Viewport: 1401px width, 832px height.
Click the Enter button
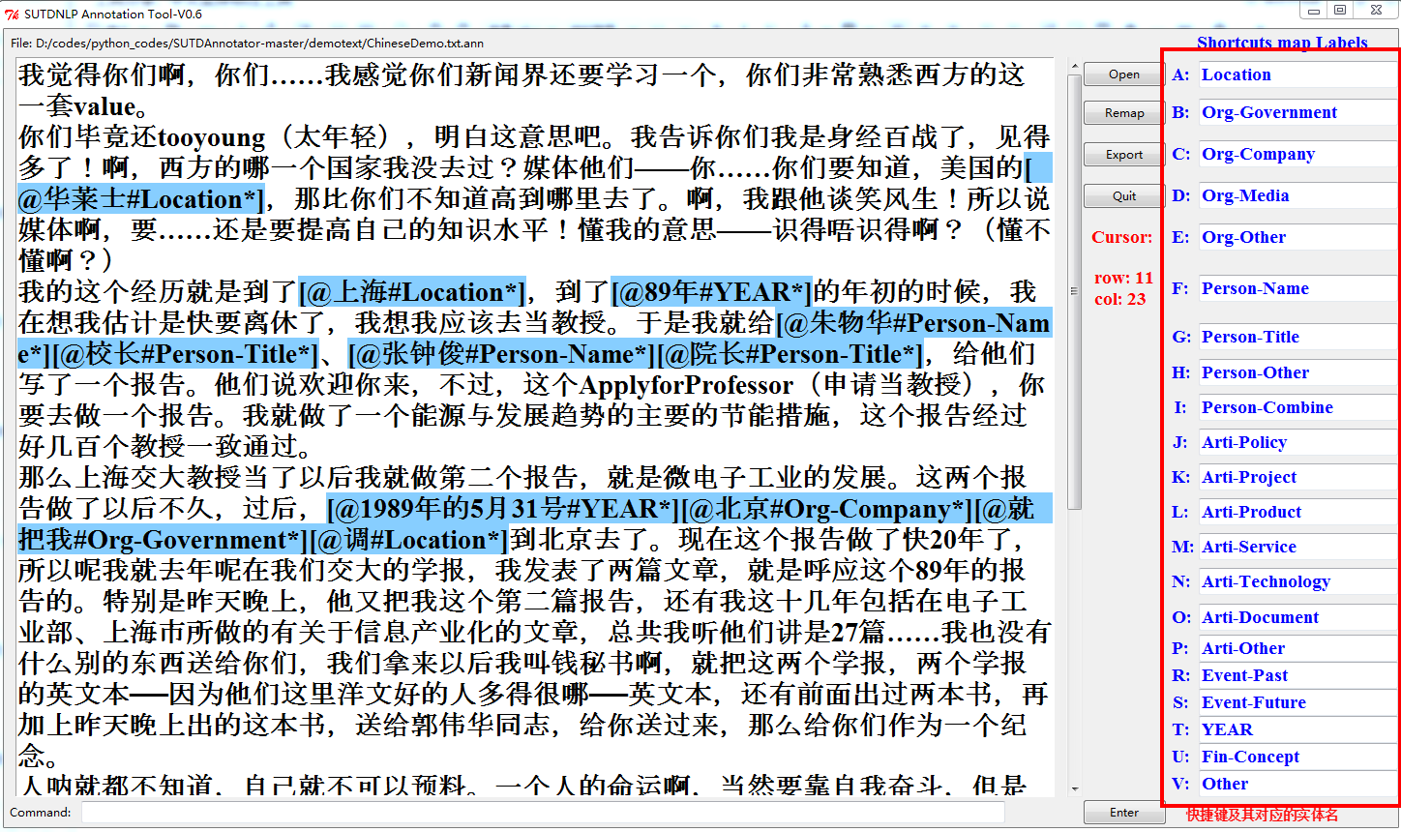click(x=1123, y=813)
